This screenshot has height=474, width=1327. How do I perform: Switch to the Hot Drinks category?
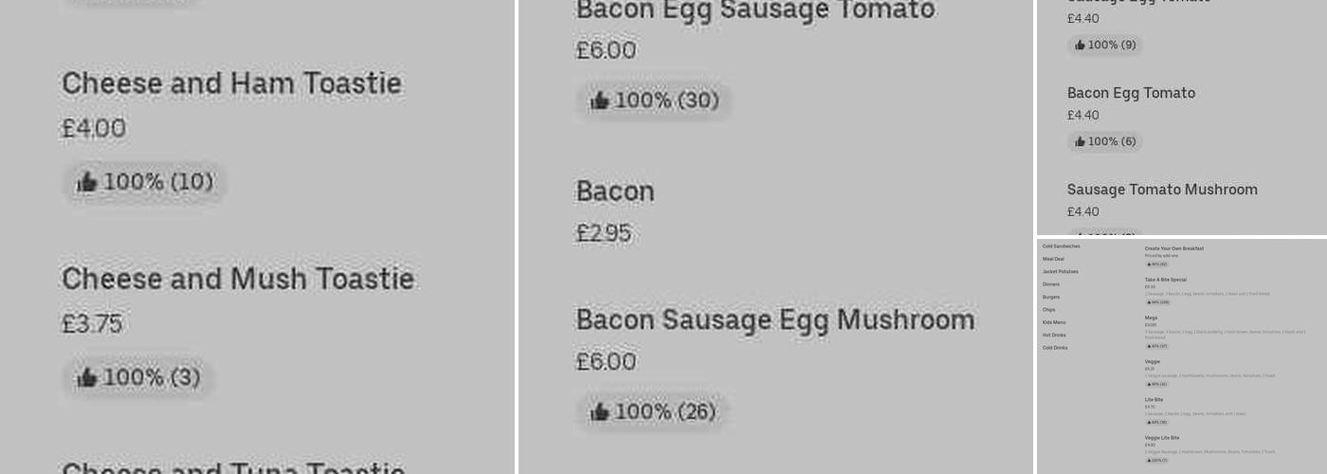(x=1054, y=335)
